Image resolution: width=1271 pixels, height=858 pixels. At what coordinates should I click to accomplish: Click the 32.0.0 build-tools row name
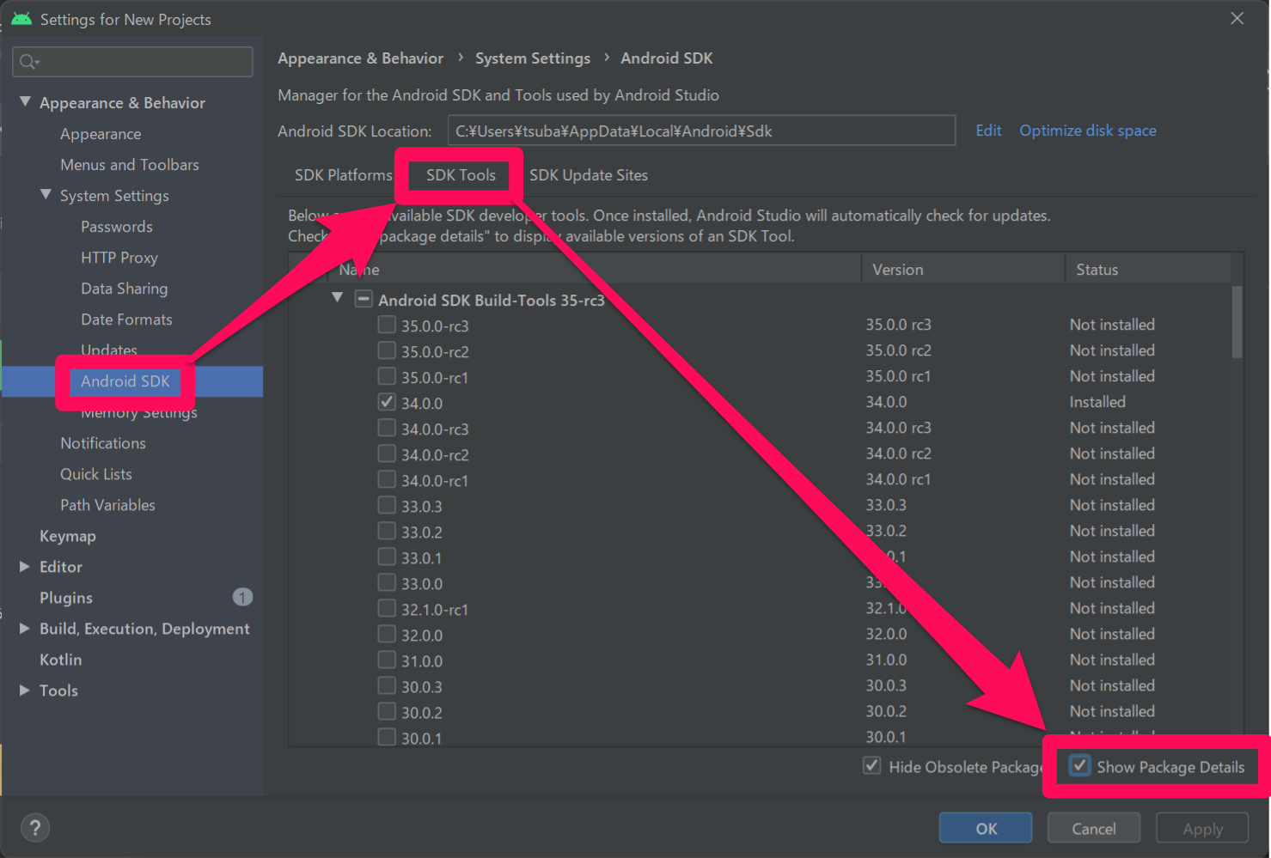point(422,636)
